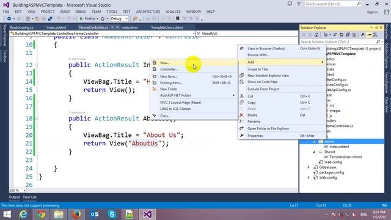Open the Firefox browser target dropdown arrow
This screenshot has height=220, width=391.
coord(97,19)
